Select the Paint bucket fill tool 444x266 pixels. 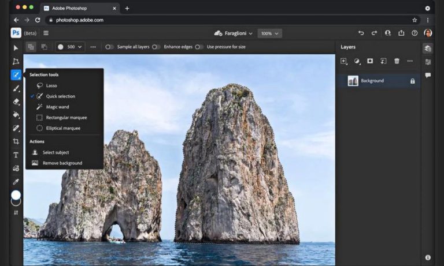click(16, 114)
